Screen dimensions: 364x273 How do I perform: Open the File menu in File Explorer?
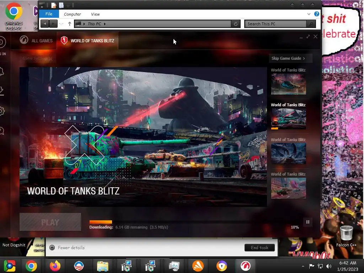49,14
